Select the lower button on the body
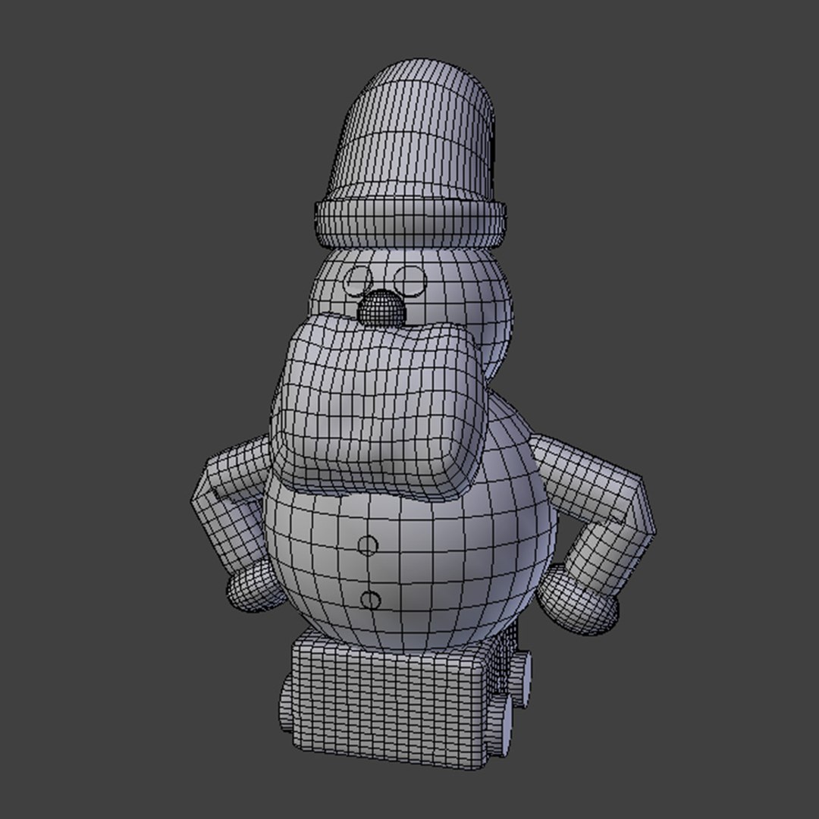The width and height of the screenshot is (819, 819). tap(370, 600)
